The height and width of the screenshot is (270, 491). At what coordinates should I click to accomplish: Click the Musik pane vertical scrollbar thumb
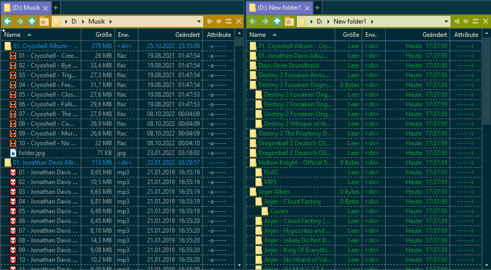click(239, 41)
